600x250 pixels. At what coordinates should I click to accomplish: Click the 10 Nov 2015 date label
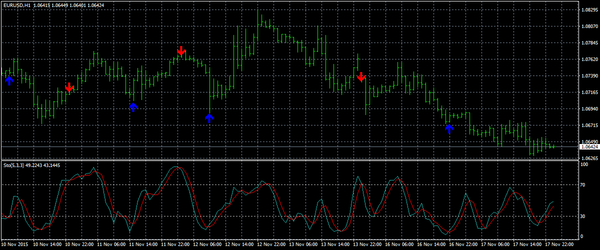(x=15, y=244)
